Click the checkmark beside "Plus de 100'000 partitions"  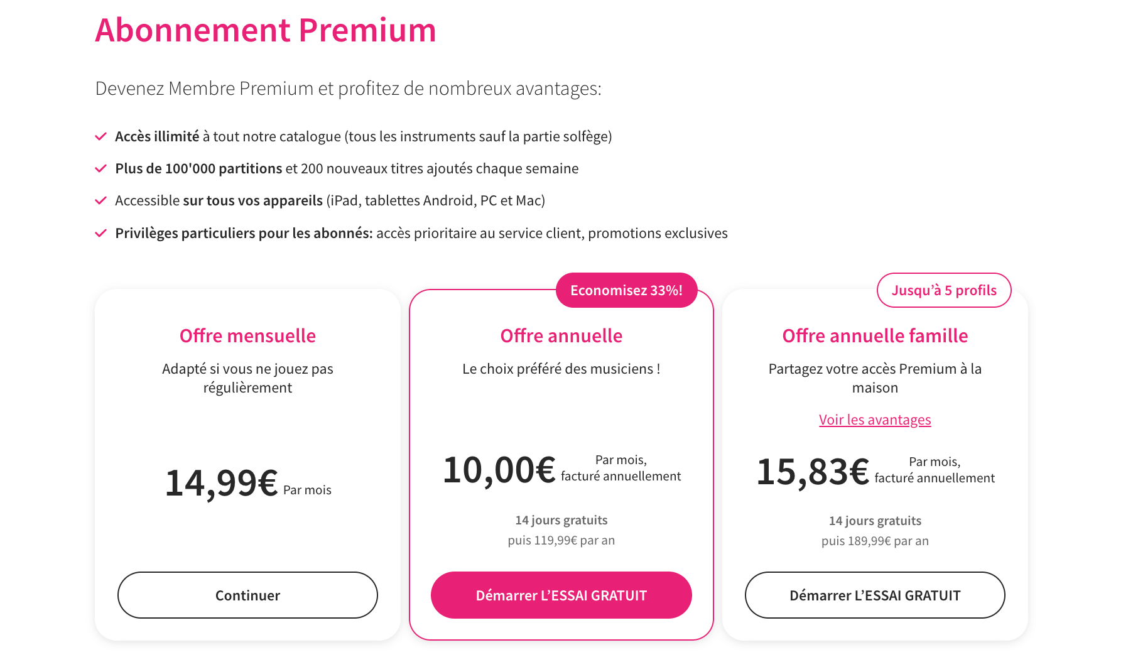coord(101,168)
